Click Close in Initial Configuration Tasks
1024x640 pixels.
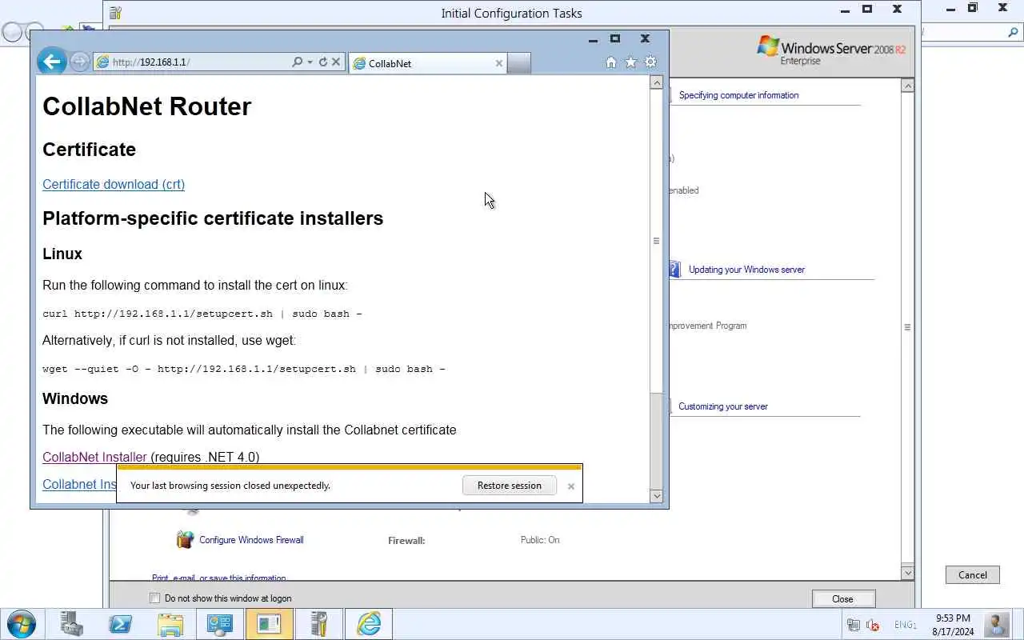(x=843, y=598)
